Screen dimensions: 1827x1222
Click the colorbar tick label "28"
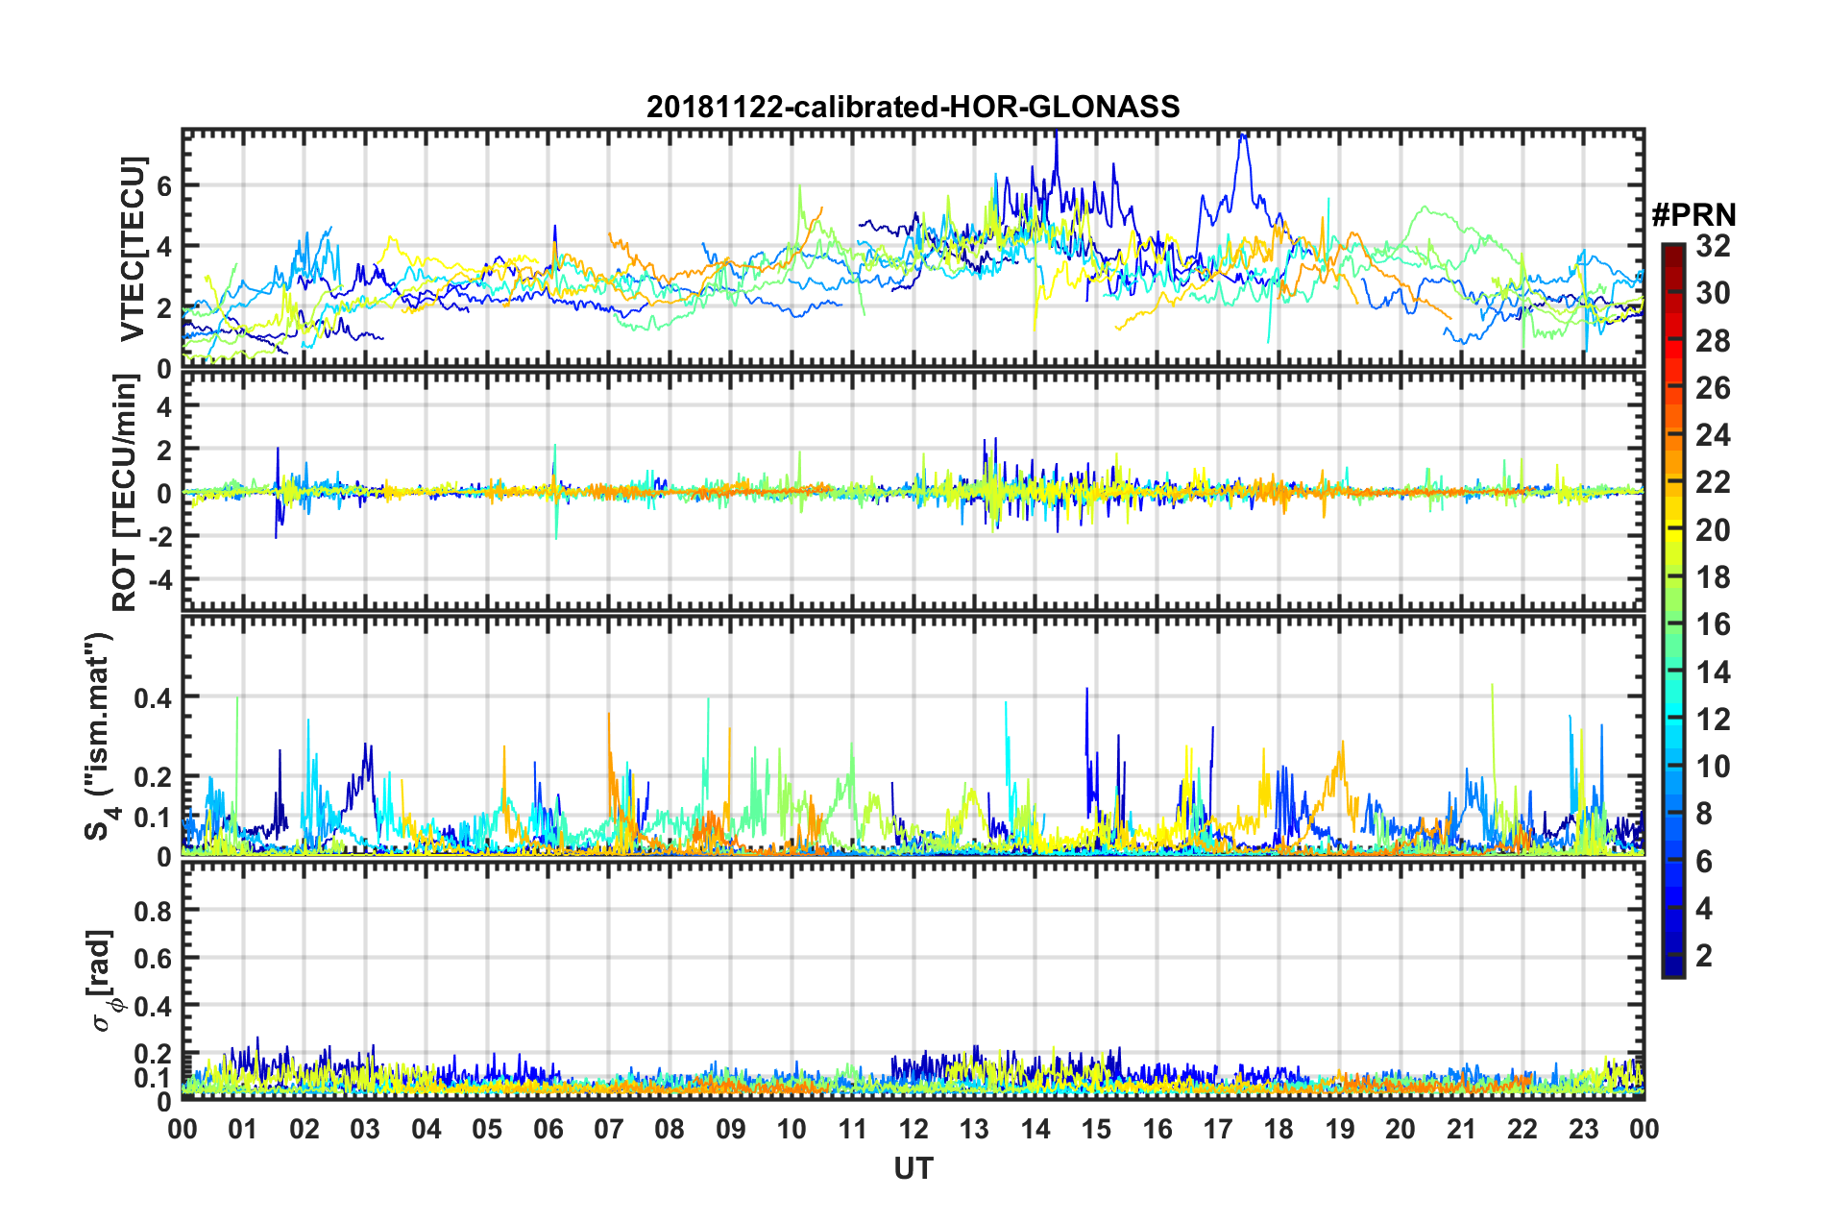1714,341
